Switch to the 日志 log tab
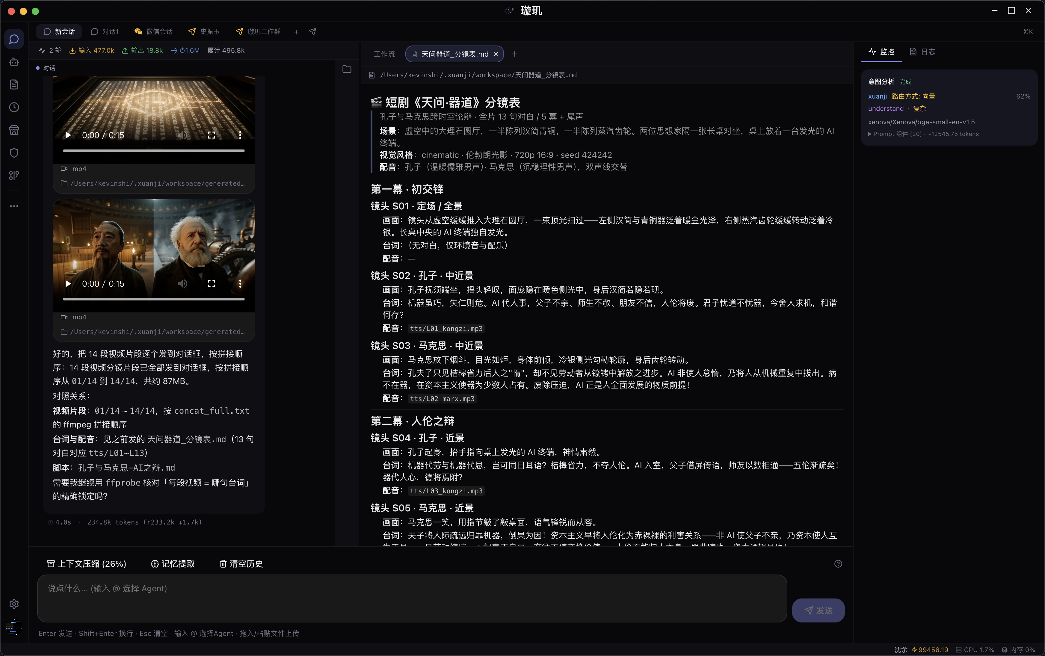The image size is (1045, 656). point(922,52)
